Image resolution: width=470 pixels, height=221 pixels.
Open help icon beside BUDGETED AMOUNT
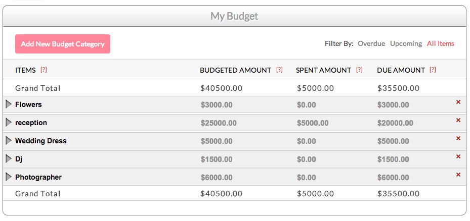point(279,70)
